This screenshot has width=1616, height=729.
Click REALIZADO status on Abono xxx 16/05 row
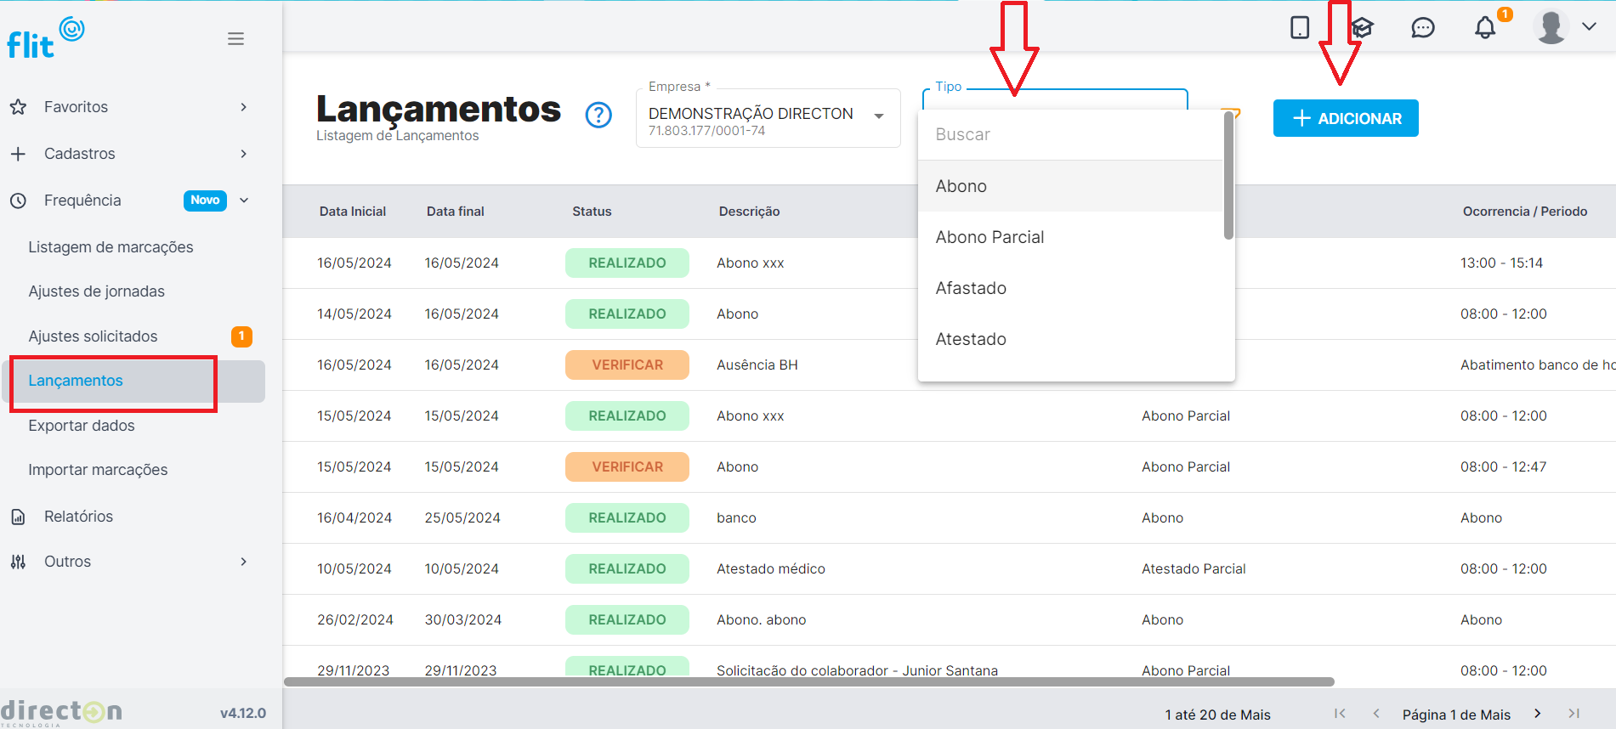click(x=627, y=263)
